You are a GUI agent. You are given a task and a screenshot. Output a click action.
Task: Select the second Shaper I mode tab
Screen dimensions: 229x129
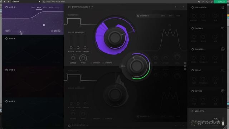coord(171,16)
